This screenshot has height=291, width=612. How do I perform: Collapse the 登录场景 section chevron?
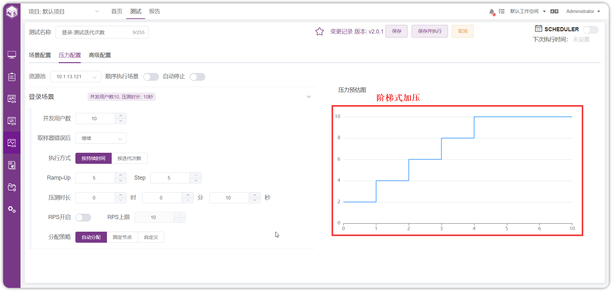[x=309, y=97]
